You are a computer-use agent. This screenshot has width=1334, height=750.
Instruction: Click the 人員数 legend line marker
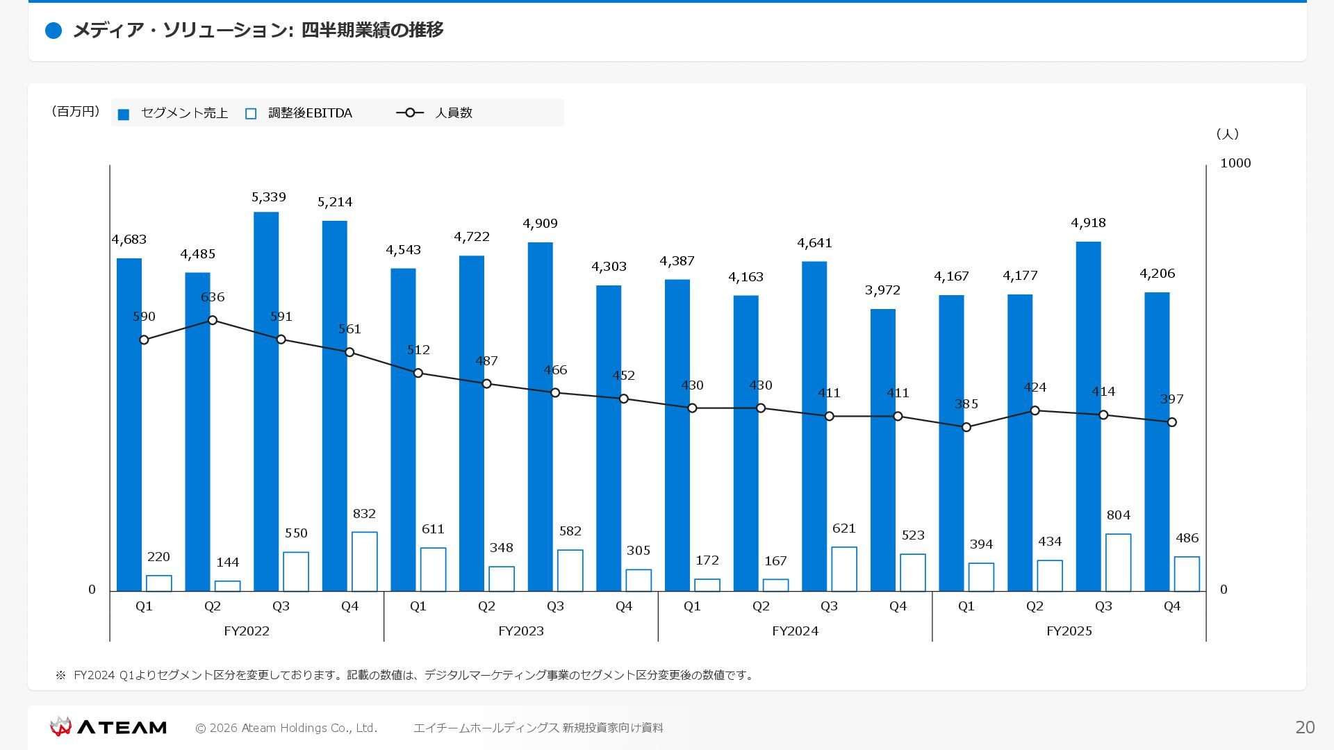(x=410, y=112)
